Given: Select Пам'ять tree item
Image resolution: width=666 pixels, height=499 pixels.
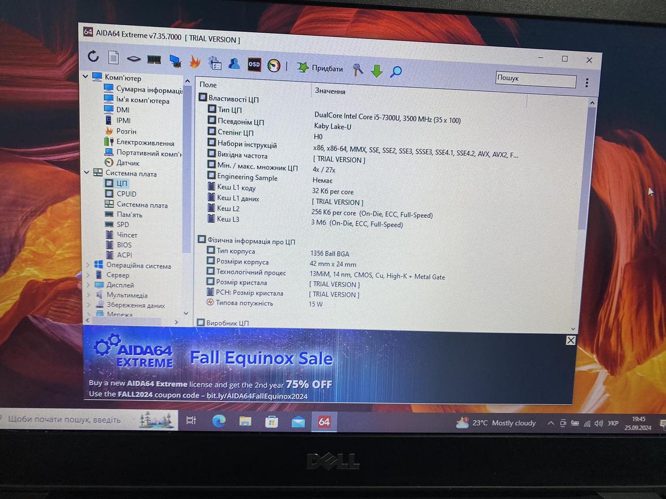Looking at the screenshot, I should [x=124, y=214].
